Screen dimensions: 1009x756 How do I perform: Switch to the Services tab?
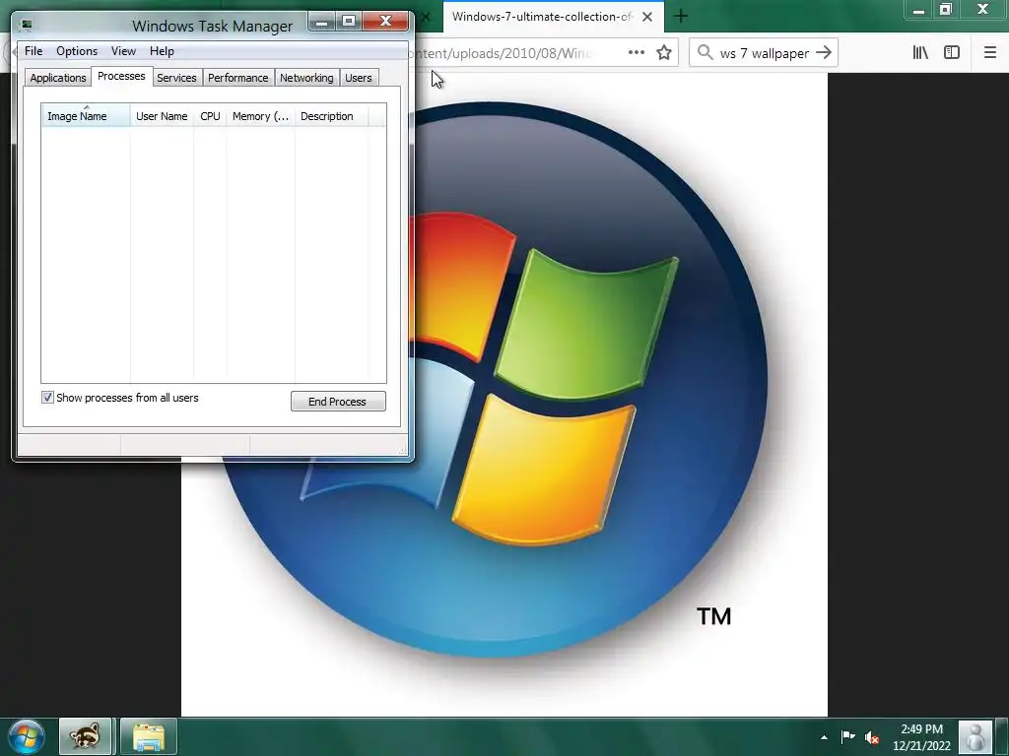click(176, 78)
